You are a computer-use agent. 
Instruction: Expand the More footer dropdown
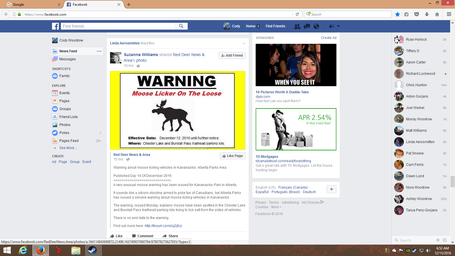point(276,207)
